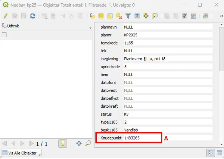
Task: Open the Udtryk expression dropdown
Action: click(90, 28)
